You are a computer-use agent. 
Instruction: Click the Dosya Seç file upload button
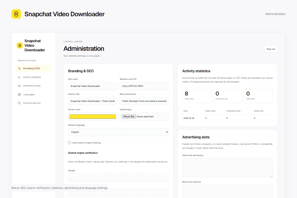pos(129,117)
